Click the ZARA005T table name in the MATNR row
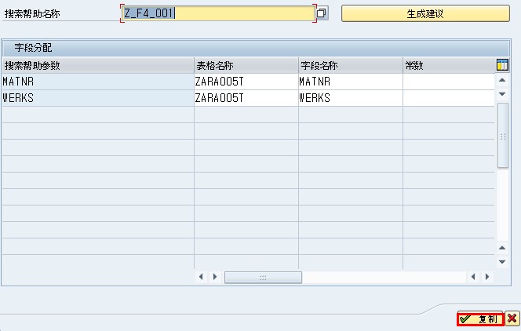The image size is (521, 331). [x=246, y=82]
